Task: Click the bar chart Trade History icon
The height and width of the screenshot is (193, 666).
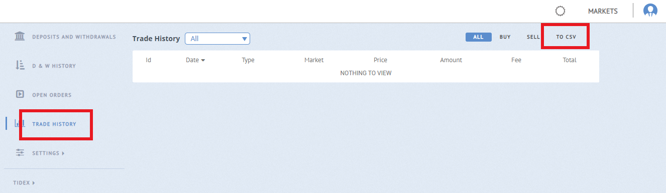Action: point(20,123)
